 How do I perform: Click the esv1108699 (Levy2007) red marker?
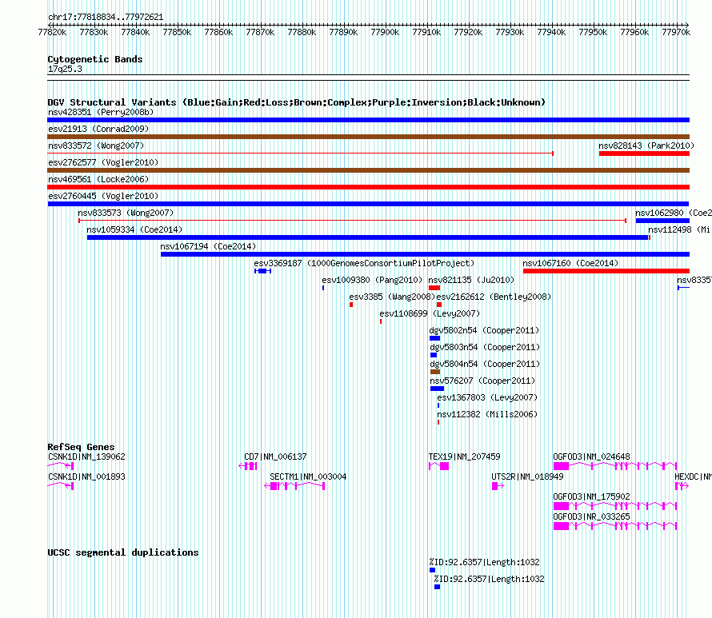[381, 321]
